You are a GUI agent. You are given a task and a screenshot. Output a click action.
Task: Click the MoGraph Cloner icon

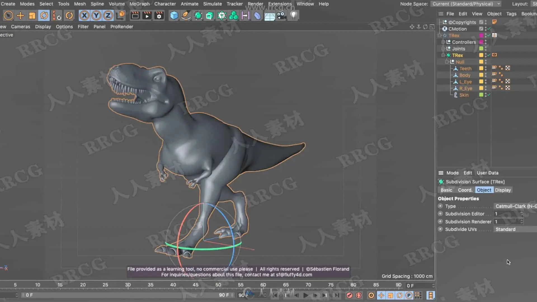(x=222, y=15)
